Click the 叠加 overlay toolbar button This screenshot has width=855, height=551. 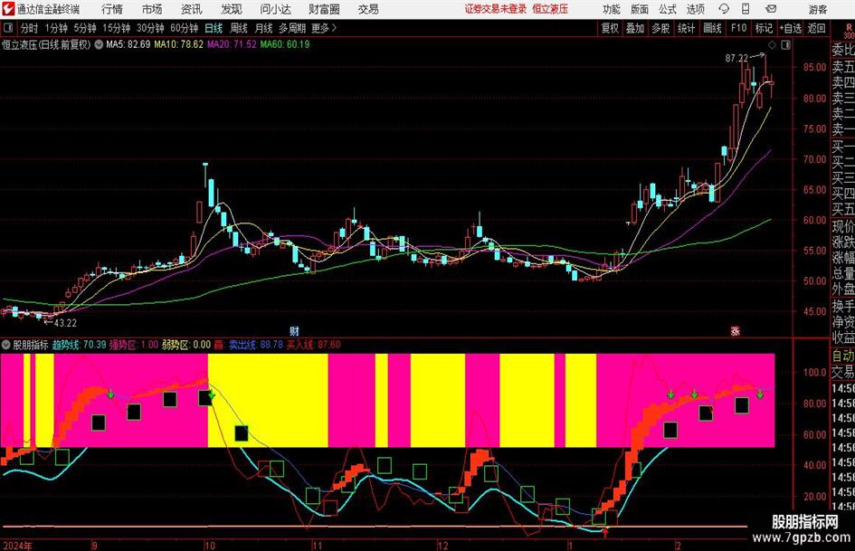635,28
